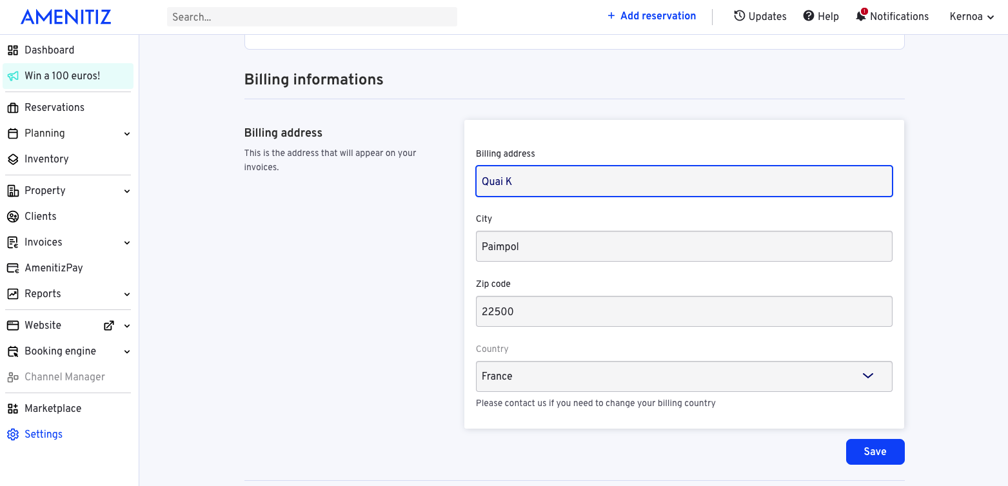Expand the Booking engine submenu chevron

click(127, 352)
